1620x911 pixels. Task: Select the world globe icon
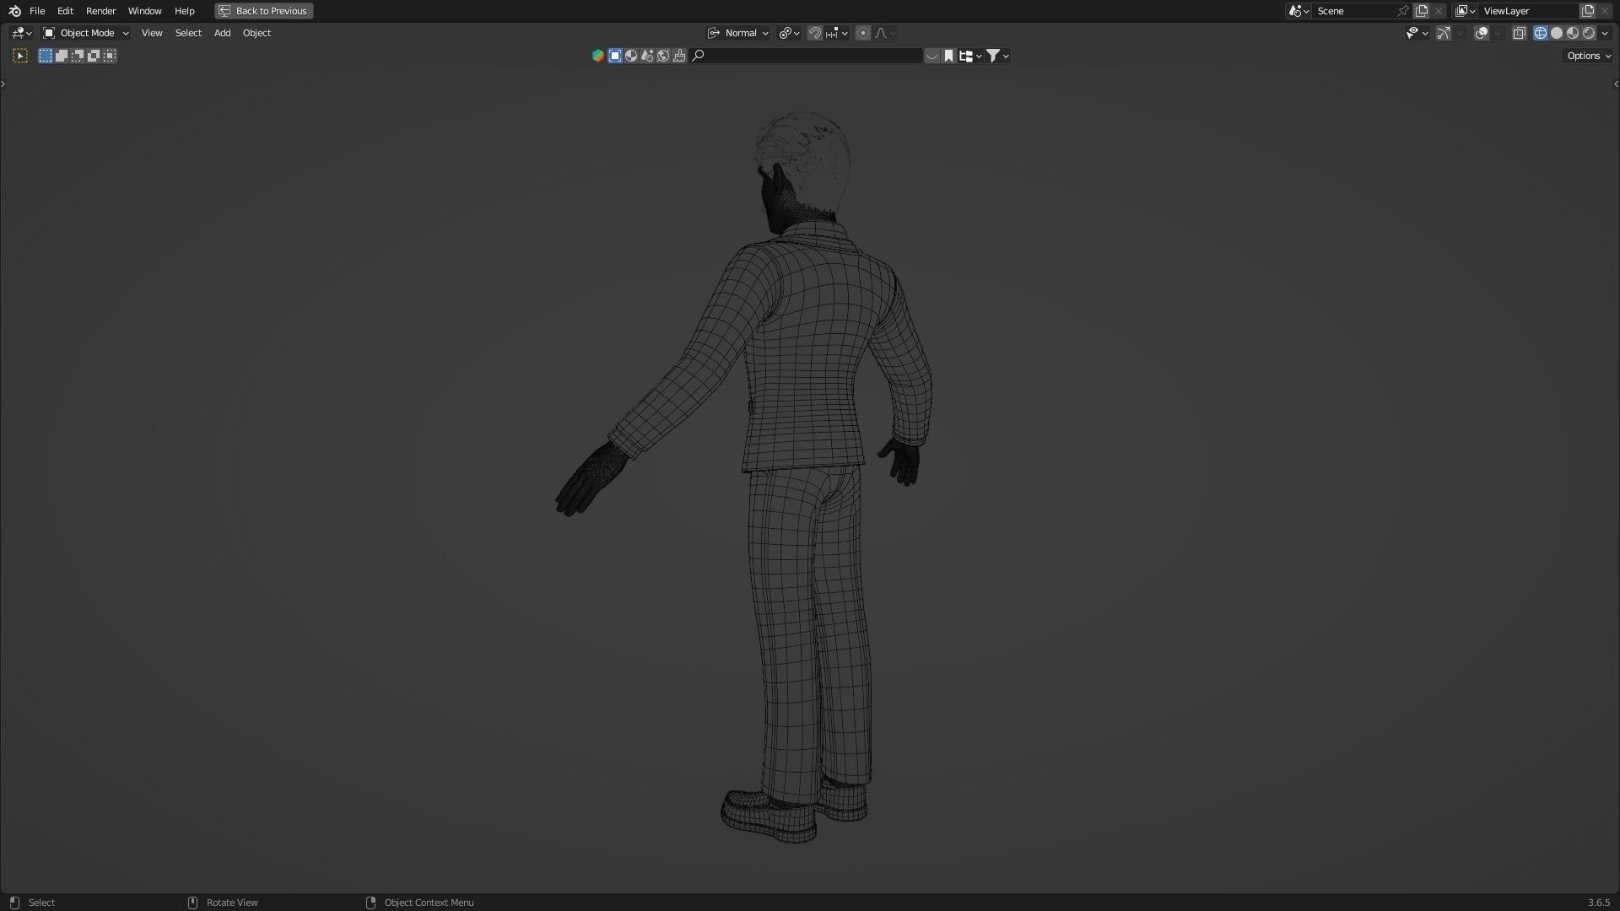click(x=663, y=56)
